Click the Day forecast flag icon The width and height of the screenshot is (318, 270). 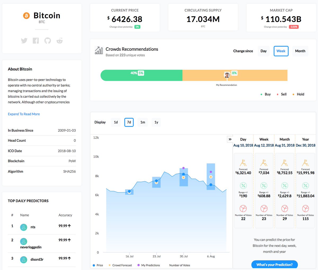243,163
